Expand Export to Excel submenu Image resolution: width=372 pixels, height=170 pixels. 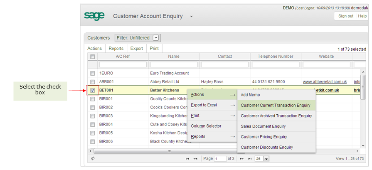tap(212, 105)
